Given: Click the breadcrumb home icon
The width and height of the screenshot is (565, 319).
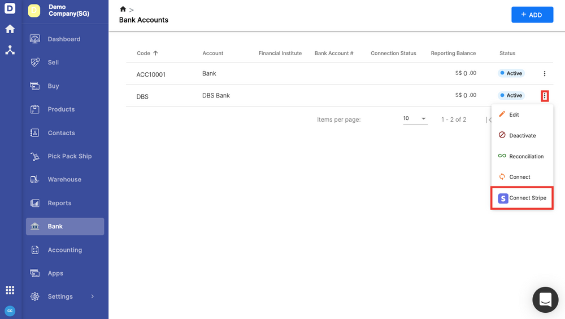Looking at the screenshot, I should 123,10.
